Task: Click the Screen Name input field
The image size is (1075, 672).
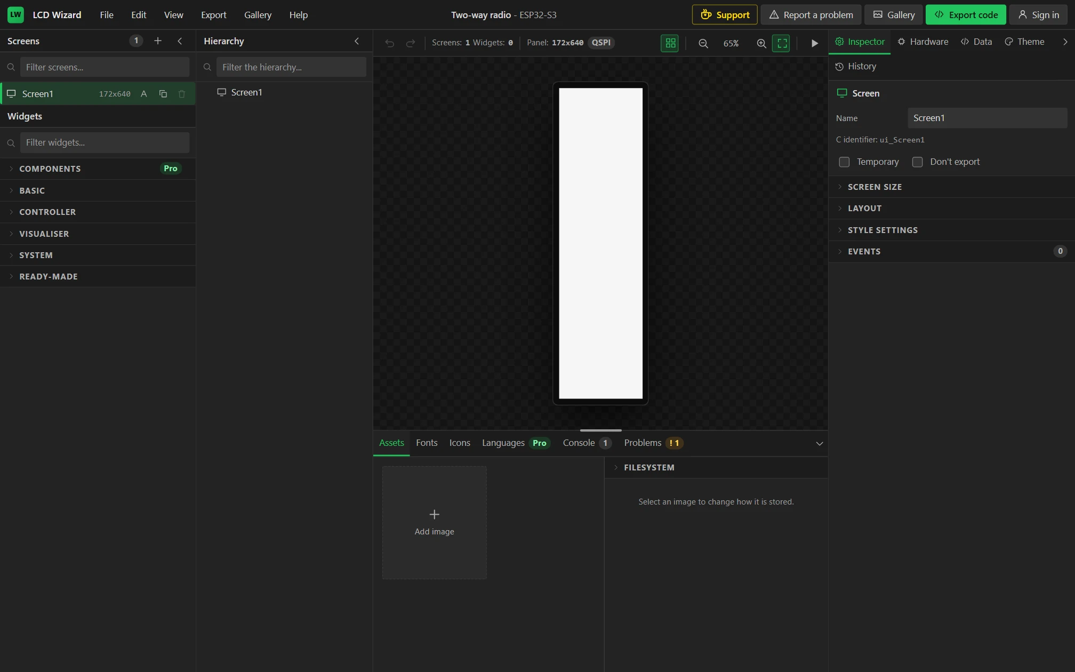Action: [987, 118]
